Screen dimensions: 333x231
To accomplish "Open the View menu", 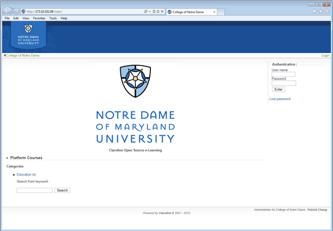I will pyautogui.click(x=25, y=18).
